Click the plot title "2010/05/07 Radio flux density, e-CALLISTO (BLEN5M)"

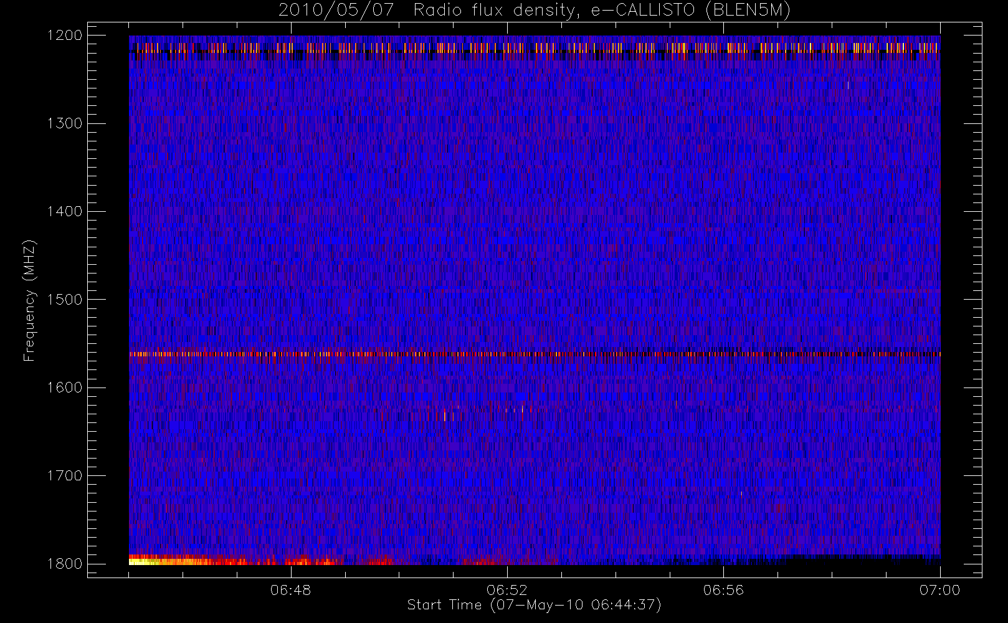pos(535,11)
